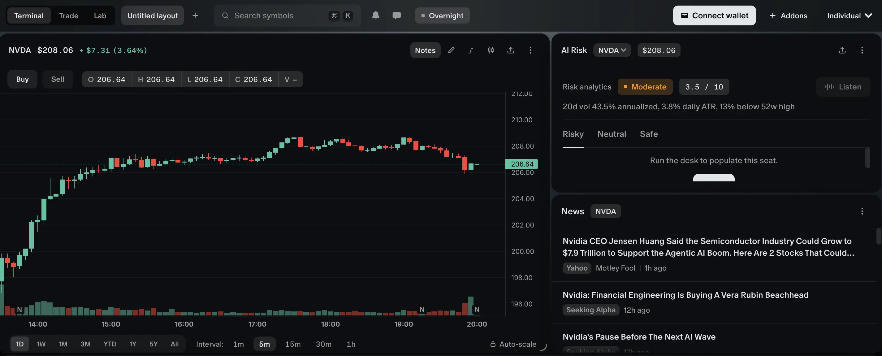Expand the Individual account dropdown
This screenshot has width=882, height=356.
pyautogui.click(x=850, y=15)
